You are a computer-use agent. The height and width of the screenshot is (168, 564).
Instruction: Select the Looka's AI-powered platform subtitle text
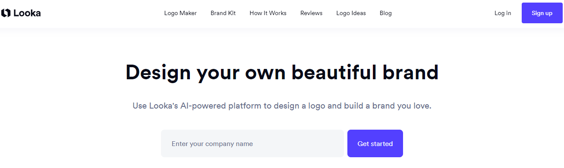click(x=282, y=106)
